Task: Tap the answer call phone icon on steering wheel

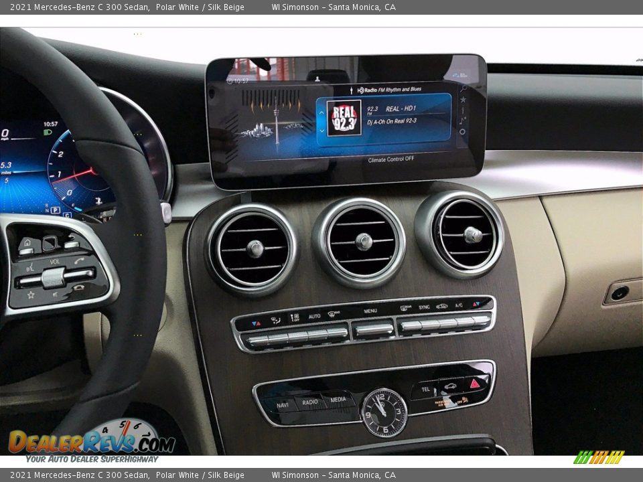Action: click(x=80, y=260)
